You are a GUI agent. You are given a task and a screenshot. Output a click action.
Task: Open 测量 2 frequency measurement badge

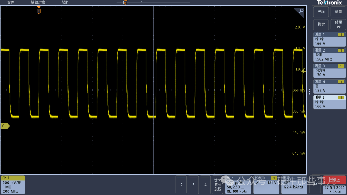tap(329, 55)
